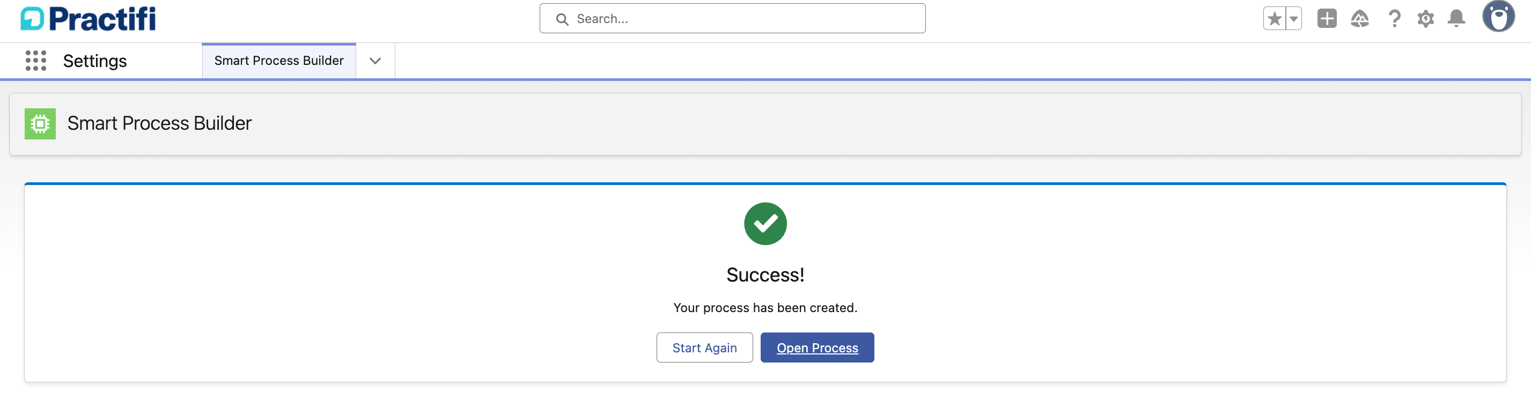Click the green Smart Process Builder icon
1531x414 pixels.
tap(40, 123)
